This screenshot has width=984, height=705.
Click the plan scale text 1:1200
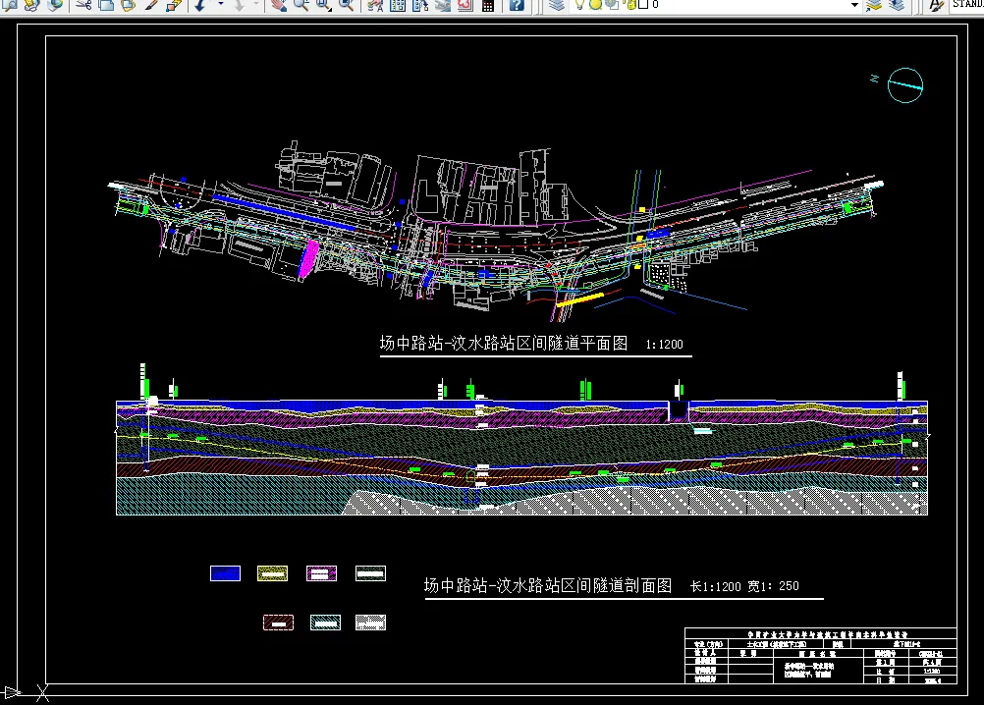(x=665, y=345)
